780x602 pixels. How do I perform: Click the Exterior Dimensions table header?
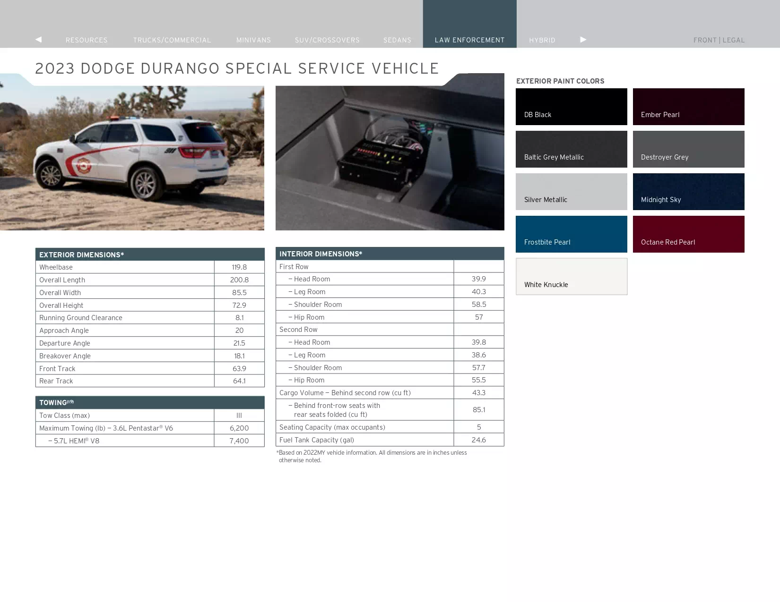[x=150, y=254]
